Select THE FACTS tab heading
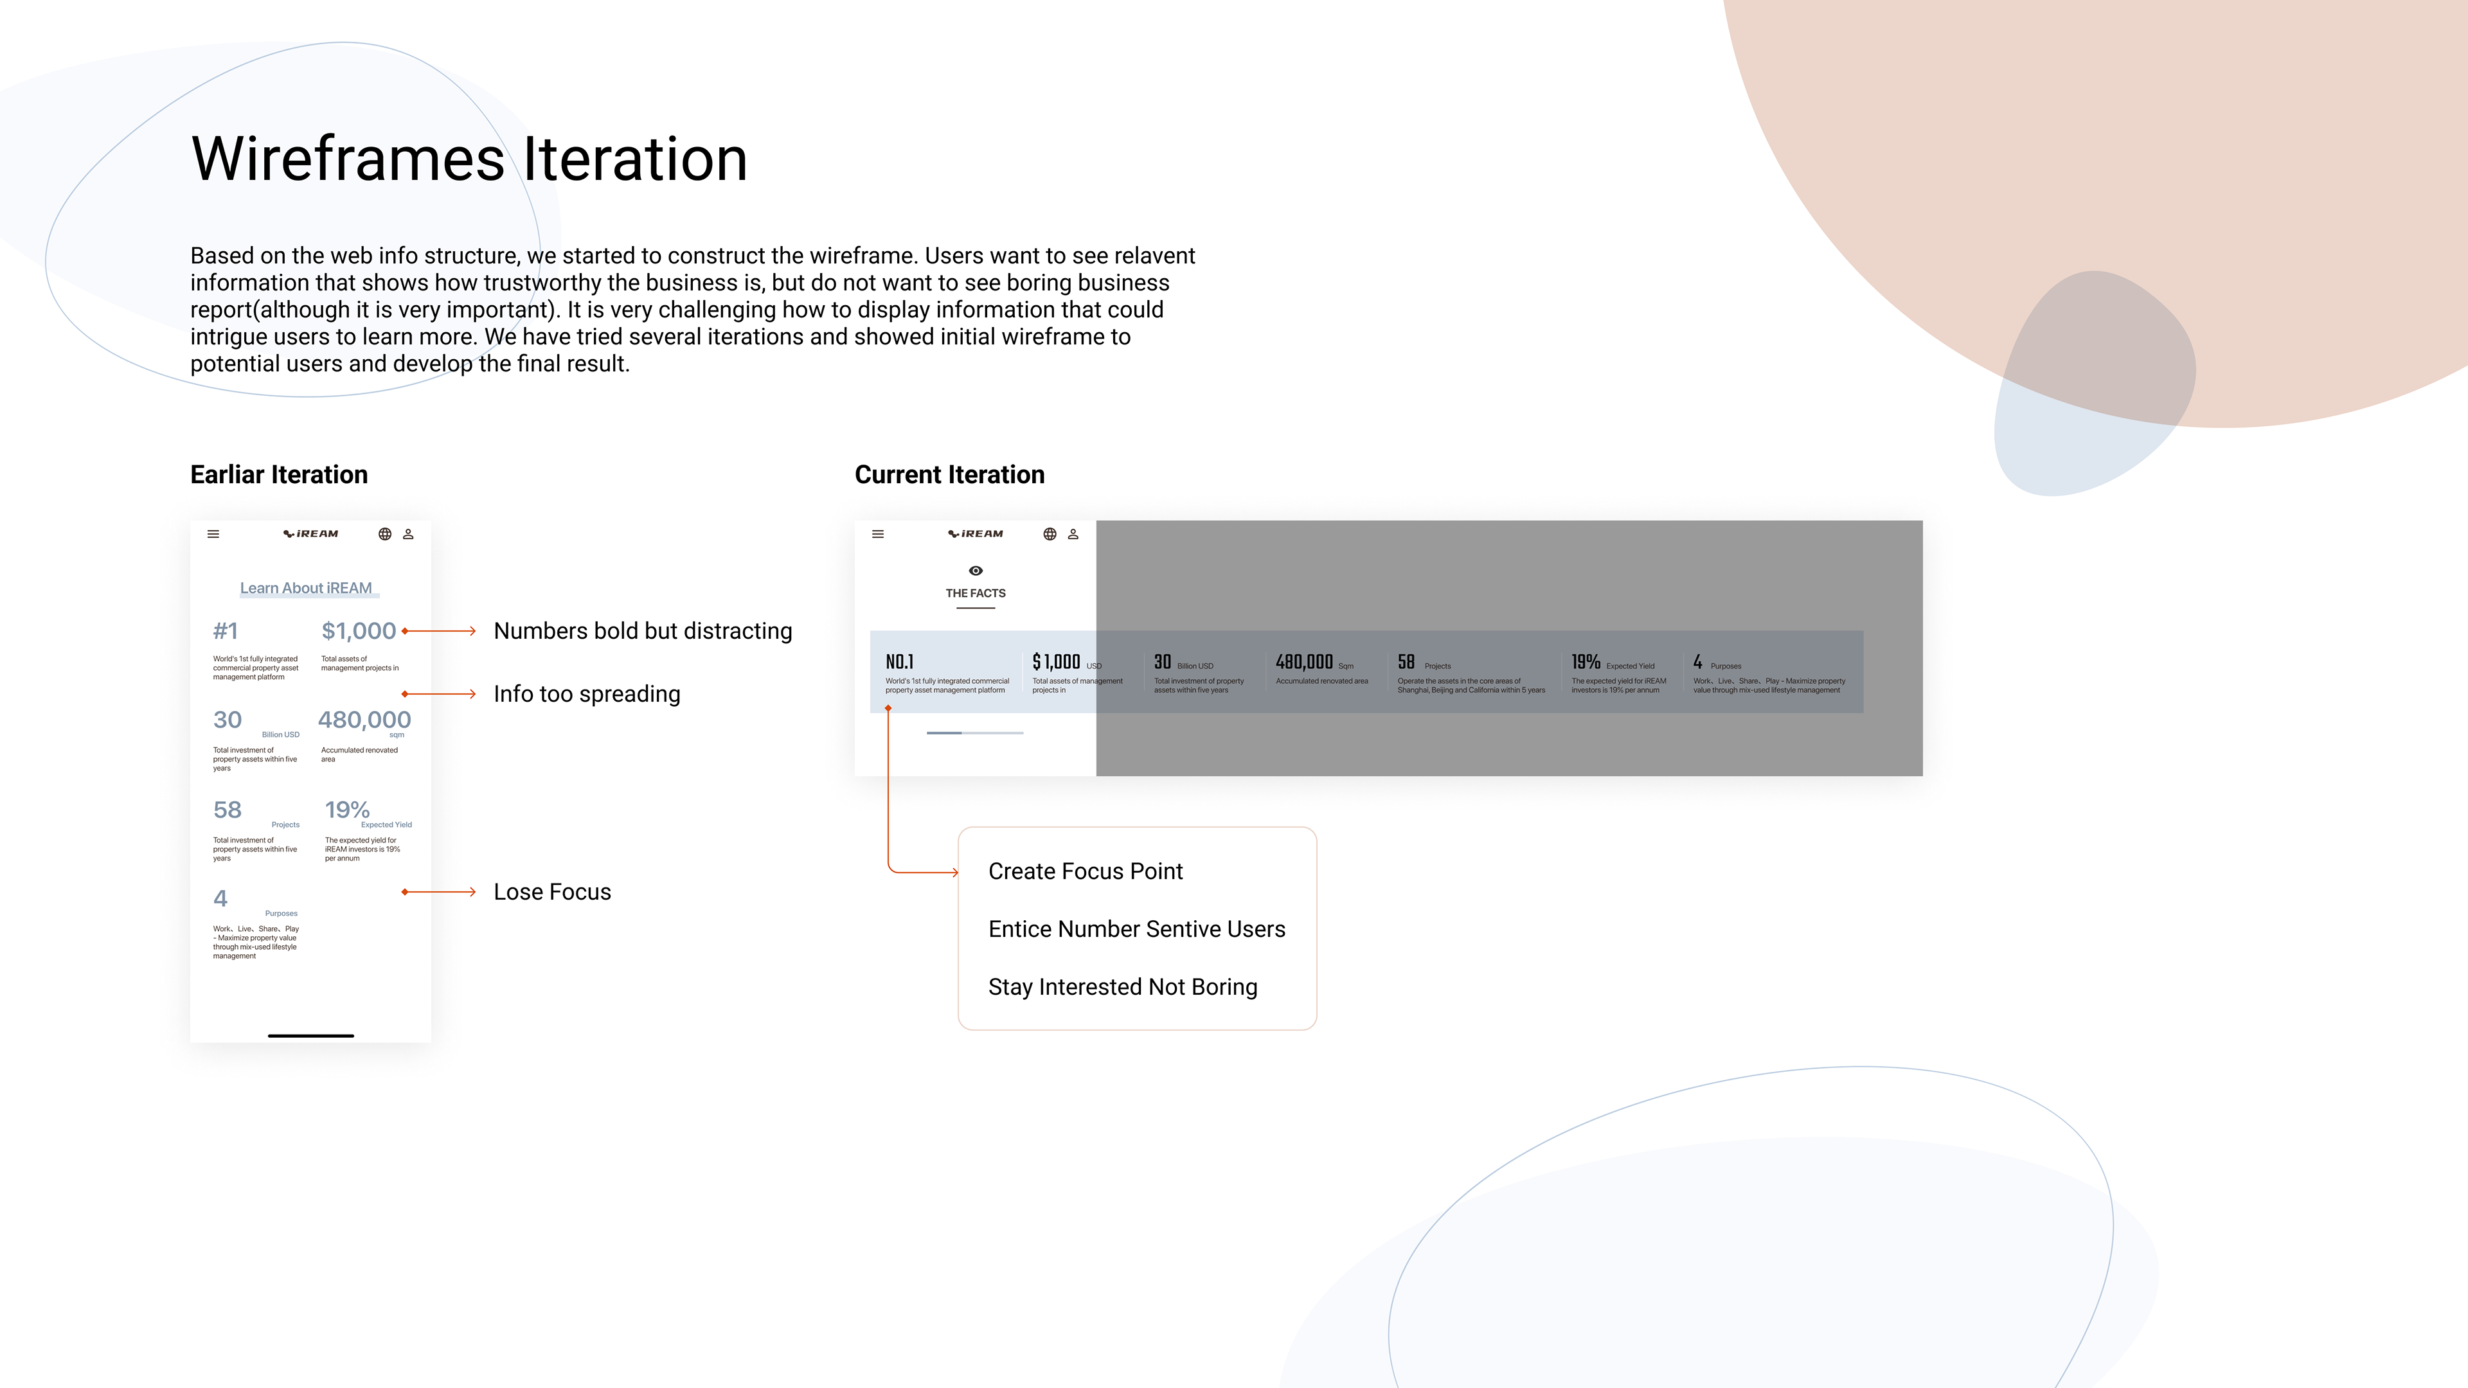The width and height of the screenshot is (2468, 1388). (976, 594)
